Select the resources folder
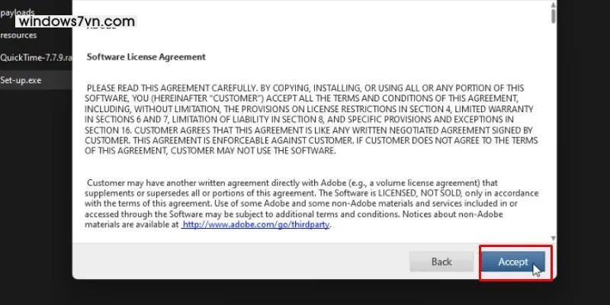This screenshot has width=610, height=305. [18, 35]
